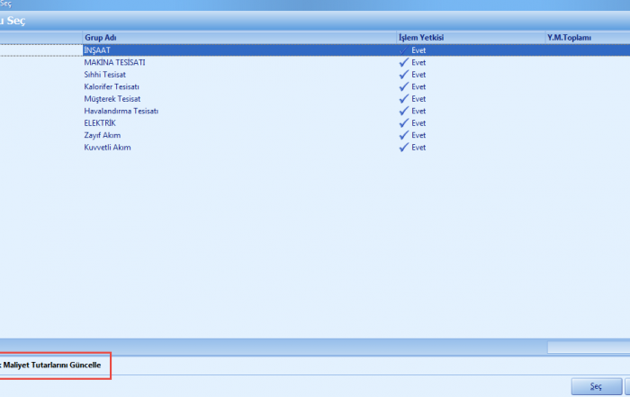The height and width of the screenshot is (397, 630).
Task: Pick the Kuvvetli Akım entry
Action: [107, 147]
